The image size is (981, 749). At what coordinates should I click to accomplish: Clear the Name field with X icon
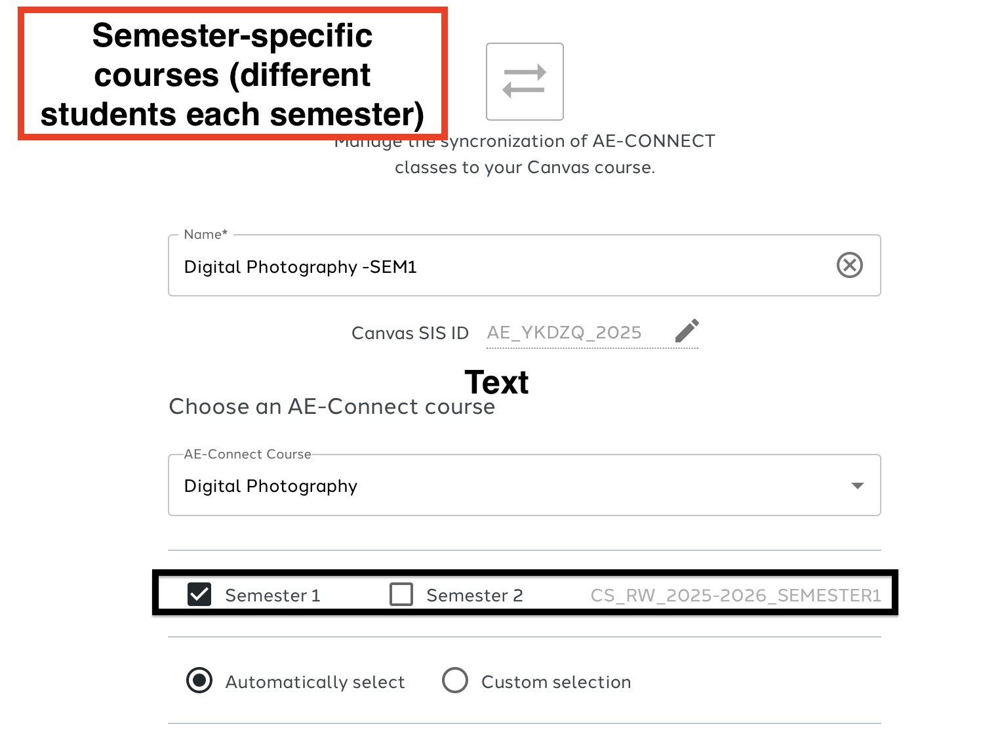tap(849, 266)
